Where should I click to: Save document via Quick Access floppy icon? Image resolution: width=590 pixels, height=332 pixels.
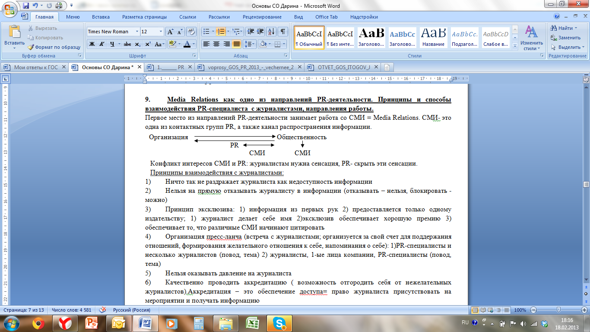click(x=25, y=6)
